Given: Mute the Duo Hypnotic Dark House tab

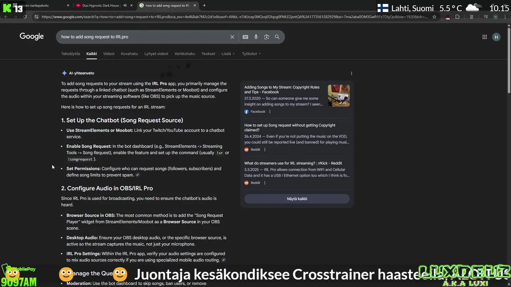Looking at the screenshot, I should pos(125,6).
